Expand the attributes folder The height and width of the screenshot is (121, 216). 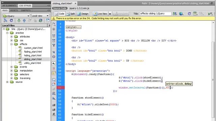click(x=11, y=37)
